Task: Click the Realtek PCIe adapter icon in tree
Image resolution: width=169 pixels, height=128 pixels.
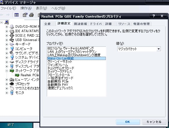Action: click(x=17, y=75)
